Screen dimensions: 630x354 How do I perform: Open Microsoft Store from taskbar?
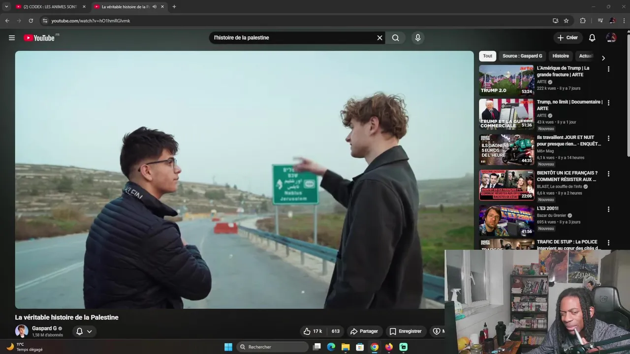point(360,347)
